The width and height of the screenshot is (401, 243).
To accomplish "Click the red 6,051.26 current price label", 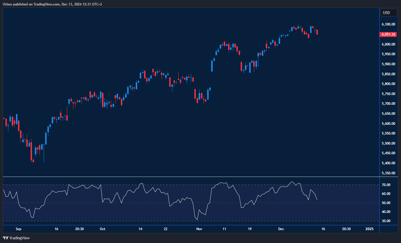I will [x=388, y=34].
